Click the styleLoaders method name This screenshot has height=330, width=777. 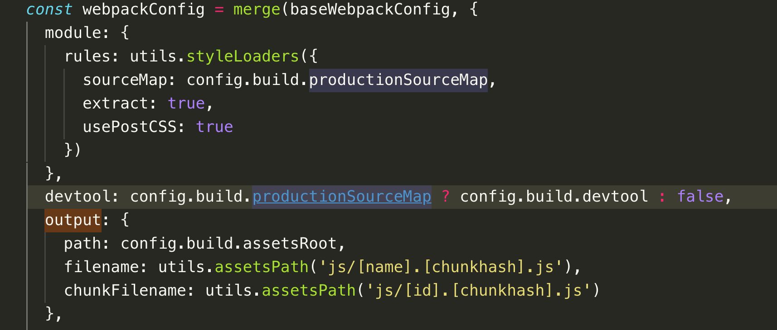tap(243, 57)
